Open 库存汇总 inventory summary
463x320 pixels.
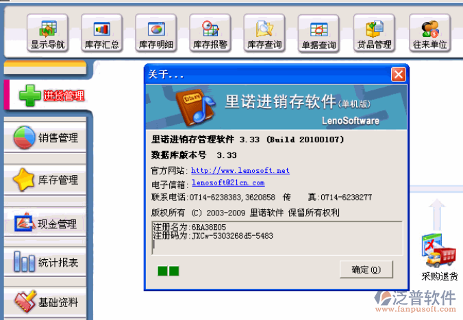click(x=102, y=34)
